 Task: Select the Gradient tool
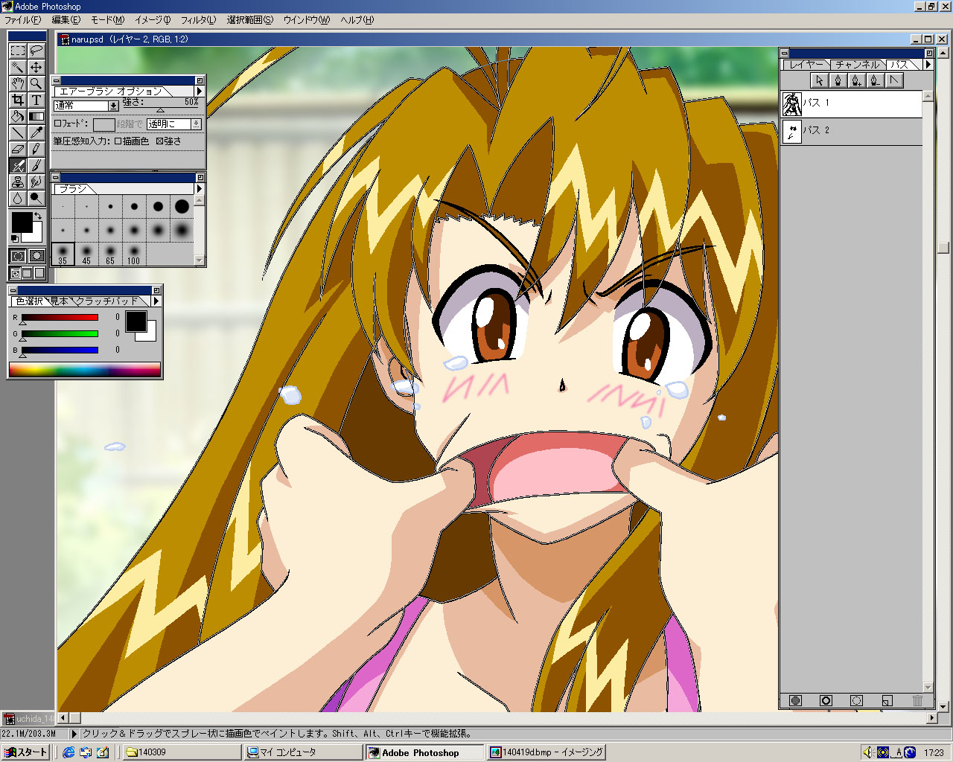[x=36, y=116]
